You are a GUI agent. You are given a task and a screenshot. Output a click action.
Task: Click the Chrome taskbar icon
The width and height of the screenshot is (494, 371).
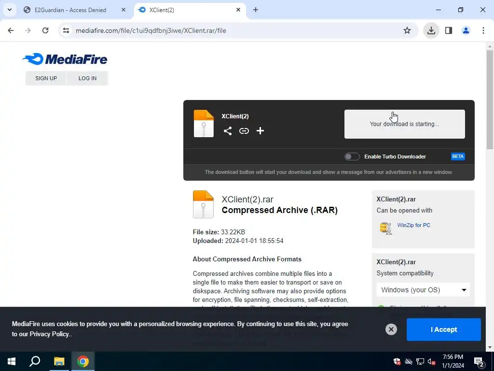pyautogui.click(x=83, y=361)
